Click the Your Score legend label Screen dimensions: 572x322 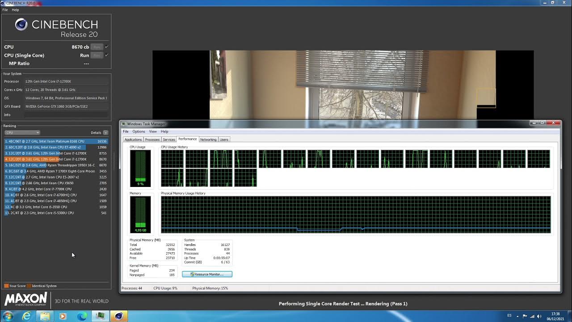(17, 286)
